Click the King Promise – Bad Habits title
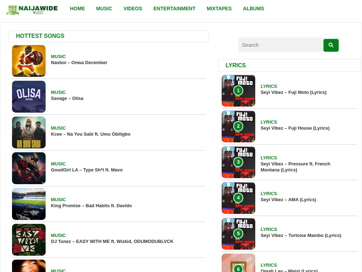This screenshot has height=272, width=362. tap(91, 206)
